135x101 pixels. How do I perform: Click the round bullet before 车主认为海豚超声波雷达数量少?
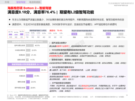(x=10, y=20)
